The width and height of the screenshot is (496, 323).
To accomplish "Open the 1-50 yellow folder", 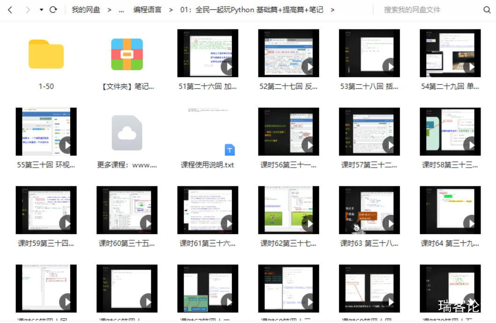I will (x=46, y=54).
